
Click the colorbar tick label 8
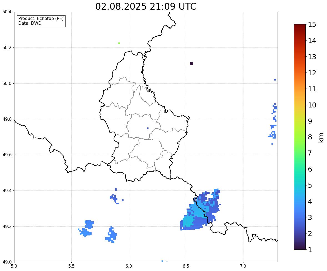pos(310,137)
